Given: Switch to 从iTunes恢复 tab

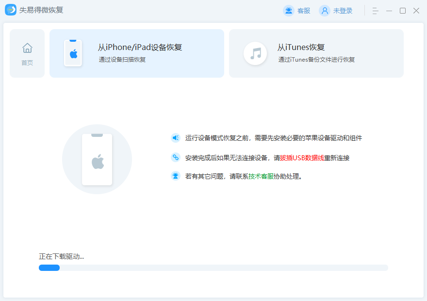Looking at the screenshot, I should (316, 53).
